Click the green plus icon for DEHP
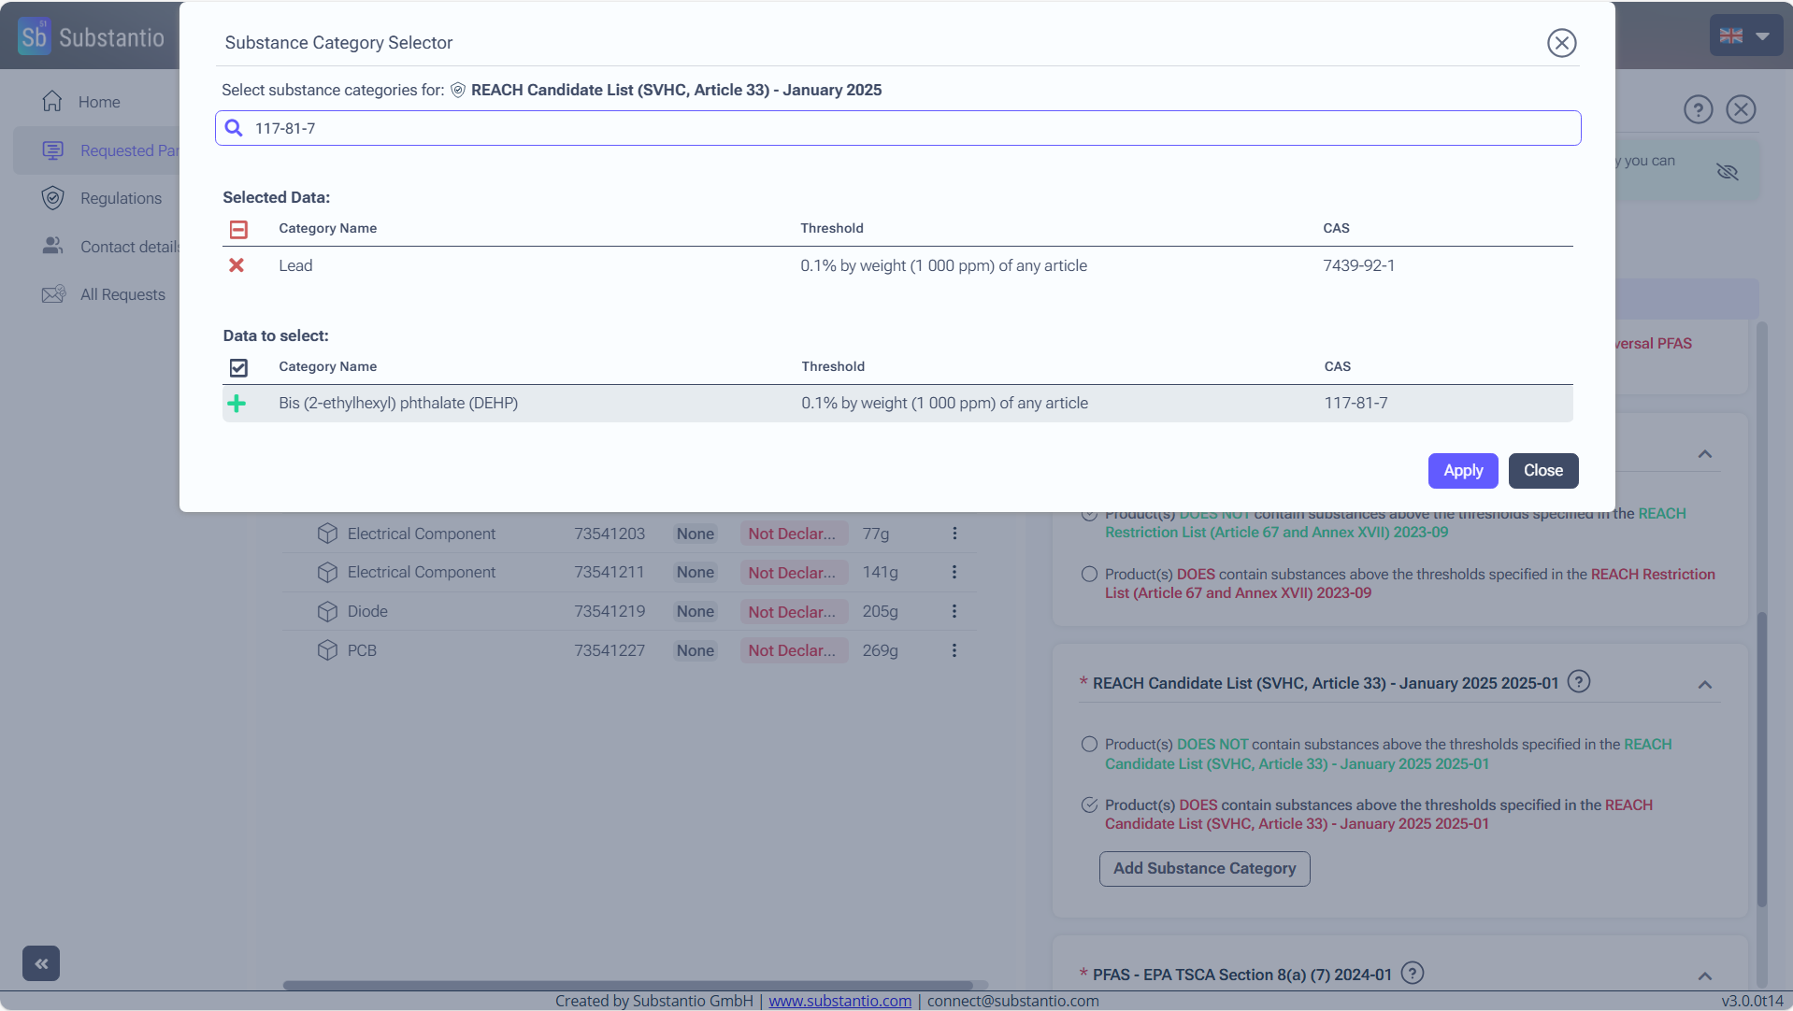 [237, 404]
